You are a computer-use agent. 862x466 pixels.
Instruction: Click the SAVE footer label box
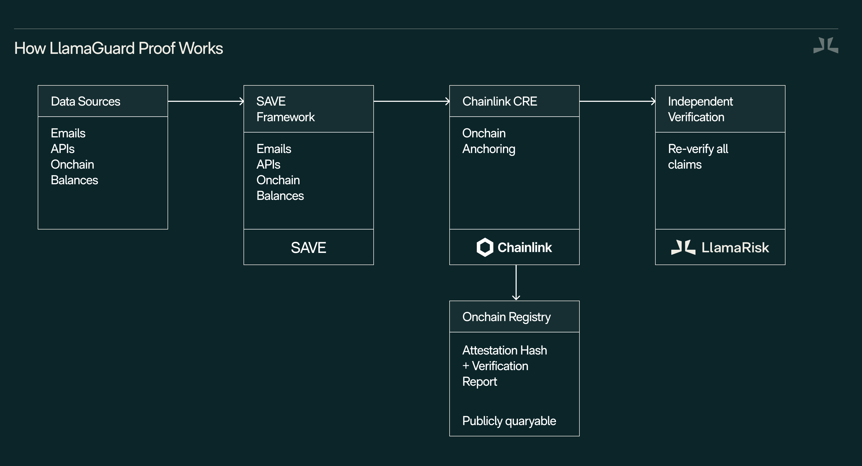click(x=308, y=248)
